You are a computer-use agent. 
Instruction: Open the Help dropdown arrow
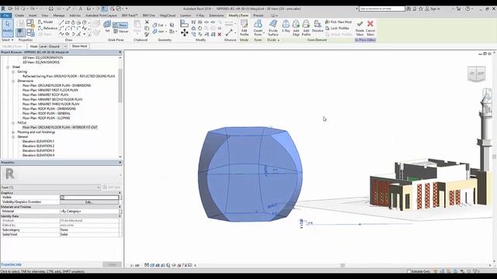coord(473,9)
